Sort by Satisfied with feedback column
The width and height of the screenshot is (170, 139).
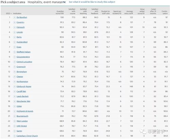95,11
